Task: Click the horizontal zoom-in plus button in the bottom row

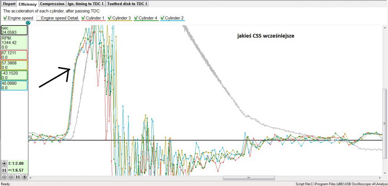Action: [25, 177]
